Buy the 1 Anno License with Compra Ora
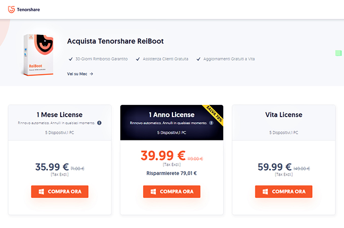This screenshot has width=344, height=228. (171, 192)
